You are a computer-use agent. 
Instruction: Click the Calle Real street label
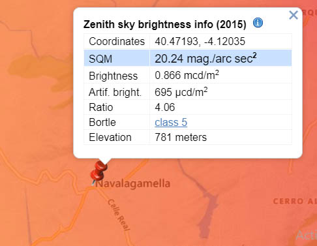[119, 215]
